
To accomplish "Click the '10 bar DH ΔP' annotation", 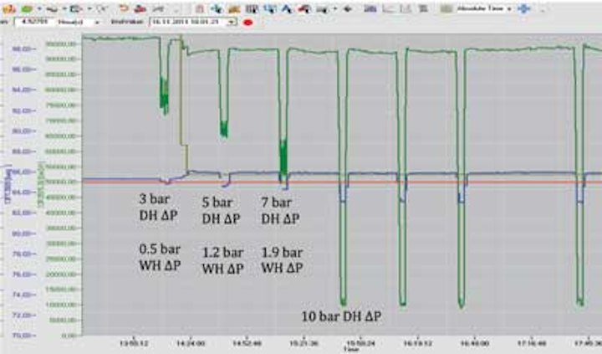I will tap(341, 316).
